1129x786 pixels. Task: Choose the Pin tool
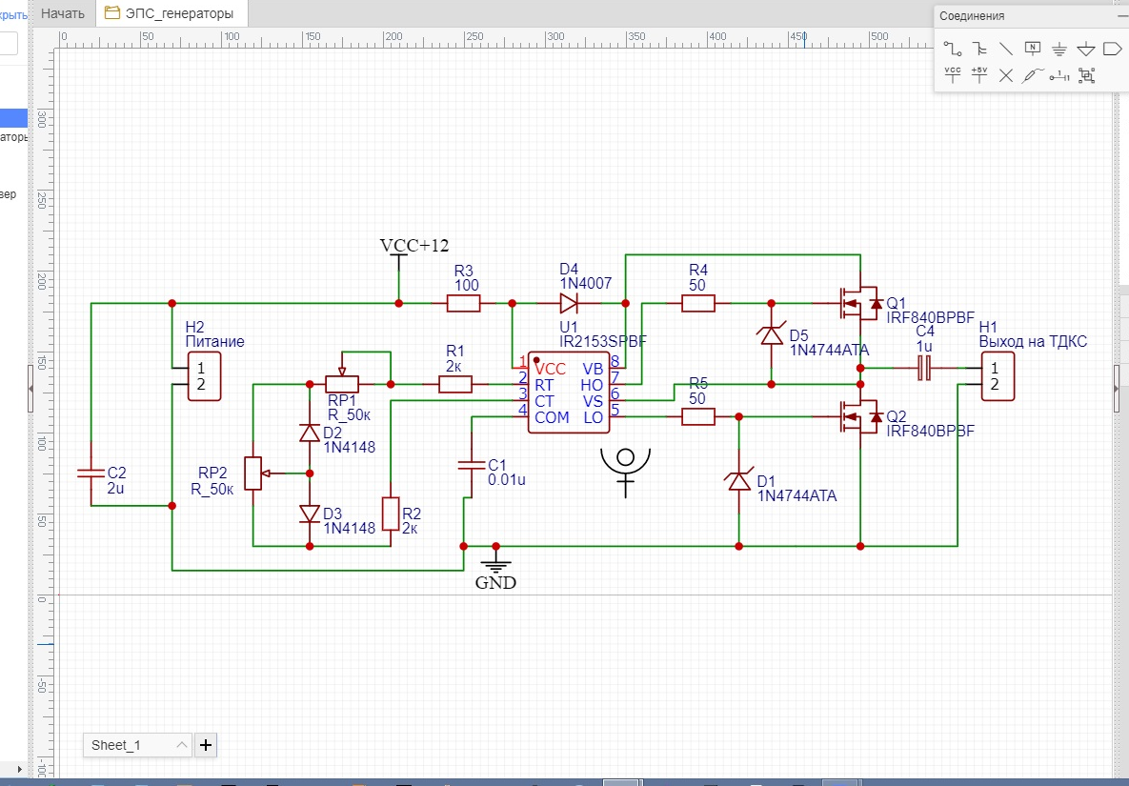(1058, 75)
